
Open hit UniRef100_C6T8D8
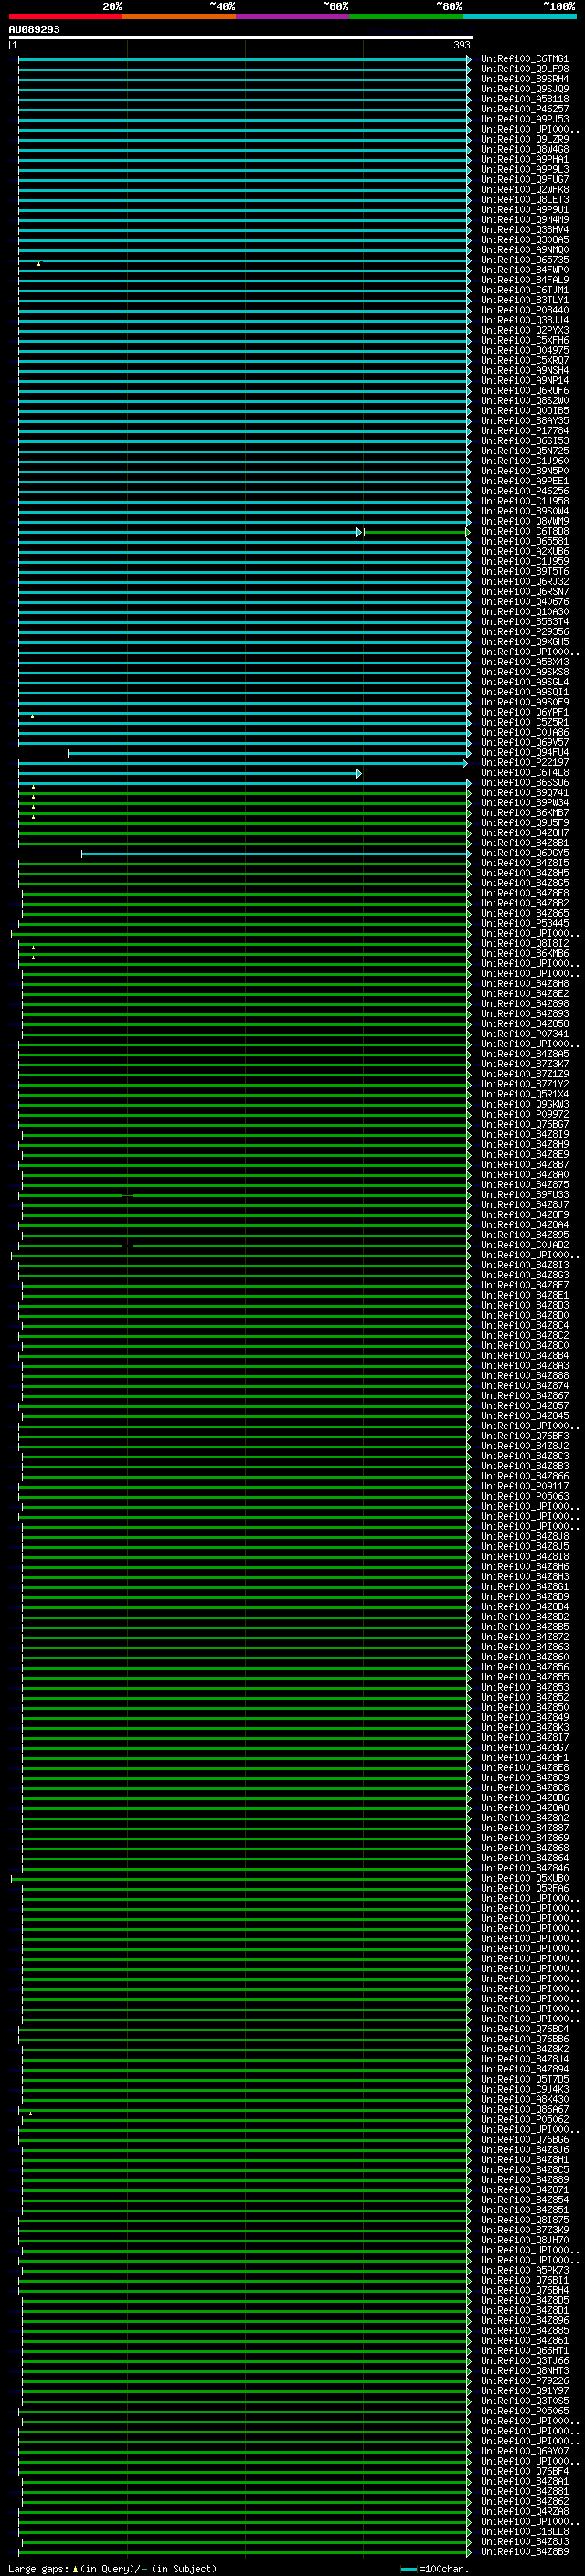point(524,531)
